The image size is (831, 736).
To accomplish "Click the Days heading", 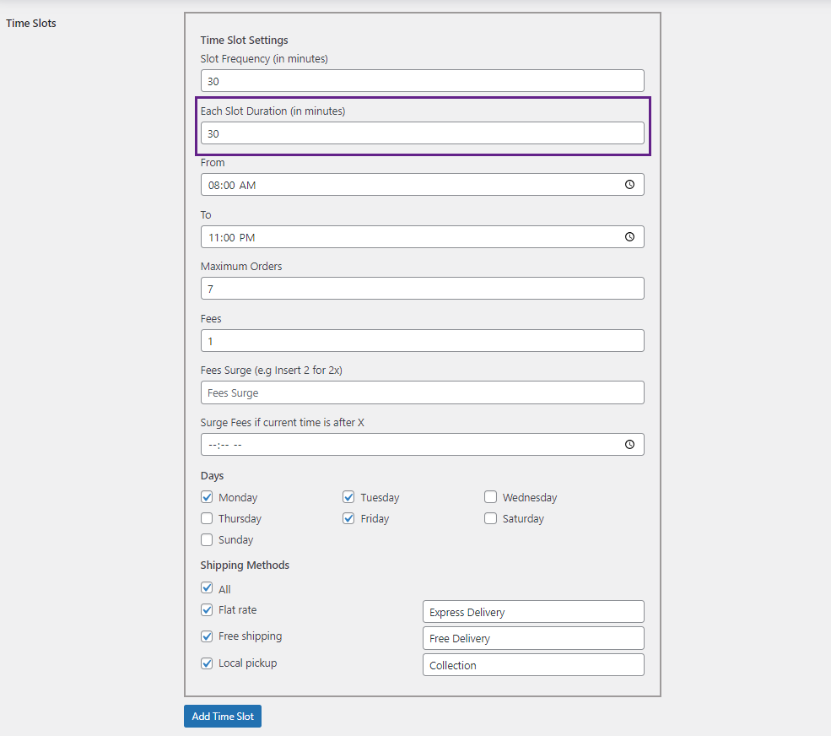I will pyautogui.click(x=212, y=476).
